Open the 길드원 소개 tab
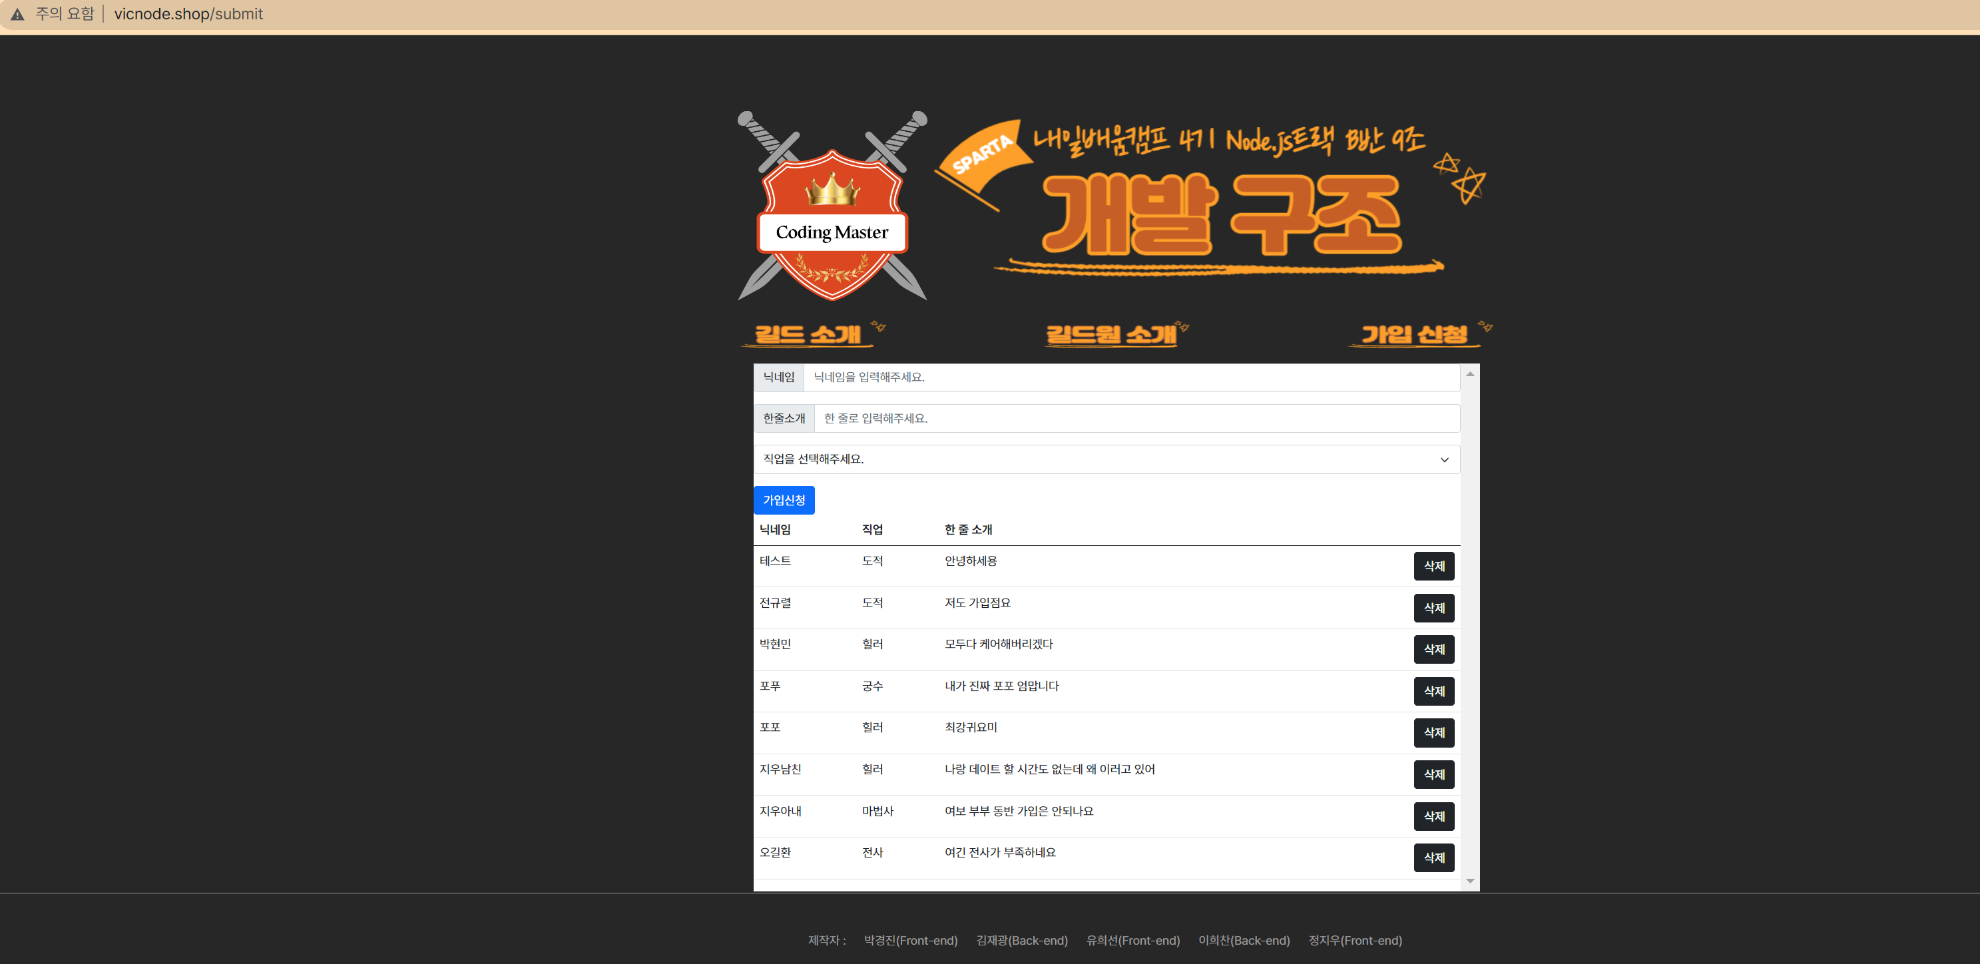 [x=1111, y=334]
